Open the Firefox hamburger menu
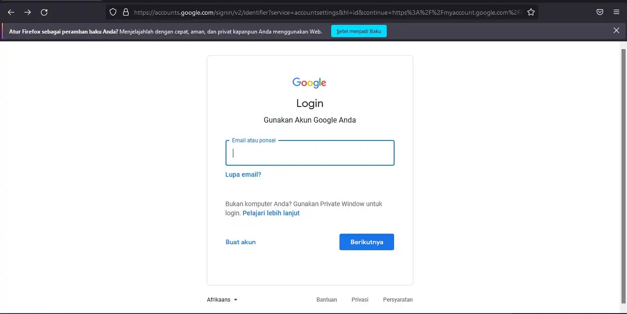 tap(616, 12)
